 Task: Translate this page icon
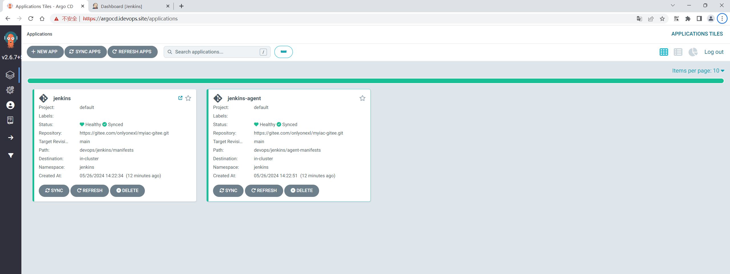coord(639,19)
